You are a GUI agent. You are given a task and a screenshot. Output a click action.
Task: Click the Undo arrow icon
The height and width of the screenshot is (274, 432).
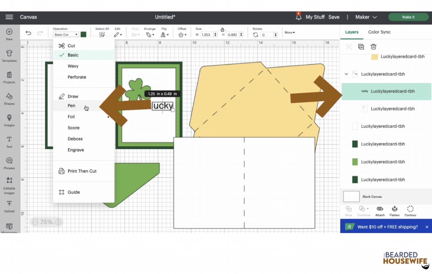point(28,33)
